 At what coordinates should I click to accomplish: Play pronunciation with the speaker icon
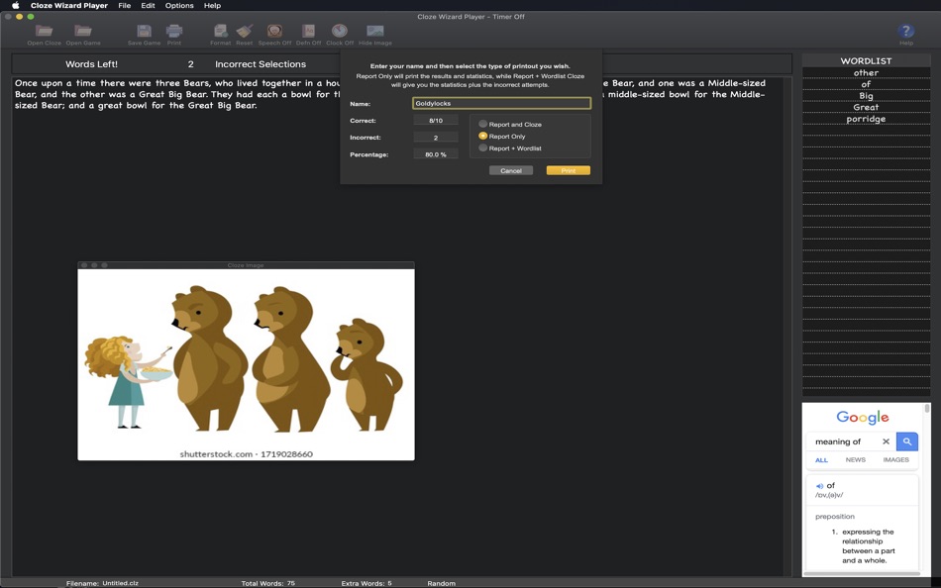click(819, 486)
